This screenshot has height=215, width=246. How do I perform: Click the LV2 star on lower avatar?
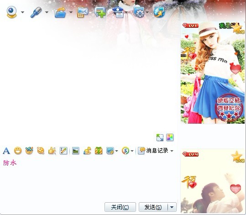click(238, 157)
